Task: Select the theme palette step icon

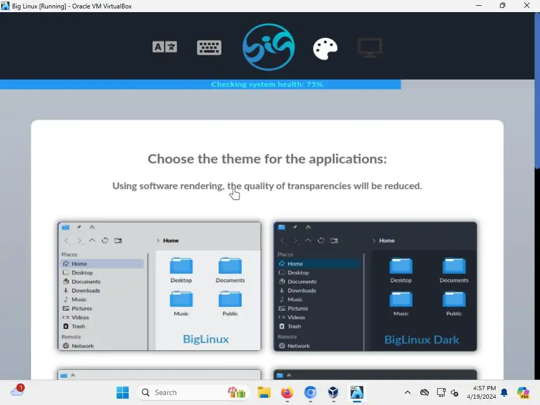Action: tap(325, 49)
